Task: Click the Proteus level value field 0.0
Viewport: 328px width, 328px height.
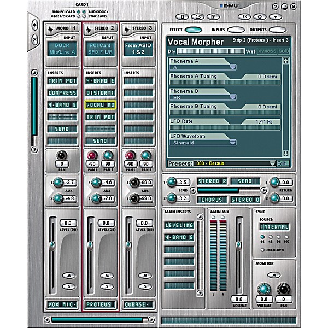Action: click(x=106, y=223)
